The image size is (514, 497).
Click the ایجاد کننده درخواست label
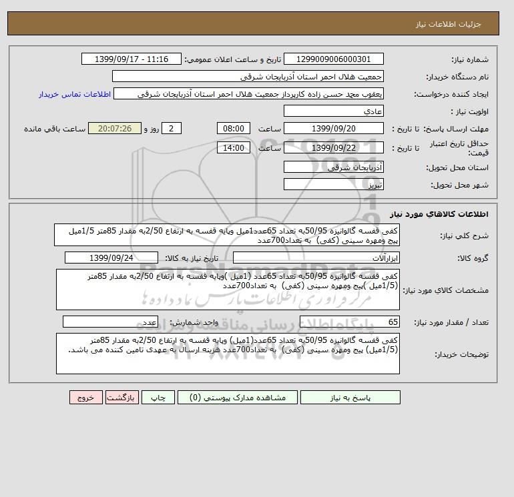[x=451, y=94]
